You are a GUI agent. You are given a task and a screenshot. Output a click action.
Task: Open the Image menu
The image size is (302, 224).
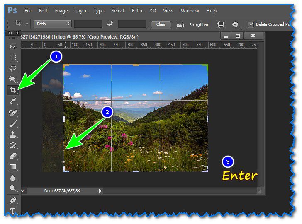coord(61,11)
